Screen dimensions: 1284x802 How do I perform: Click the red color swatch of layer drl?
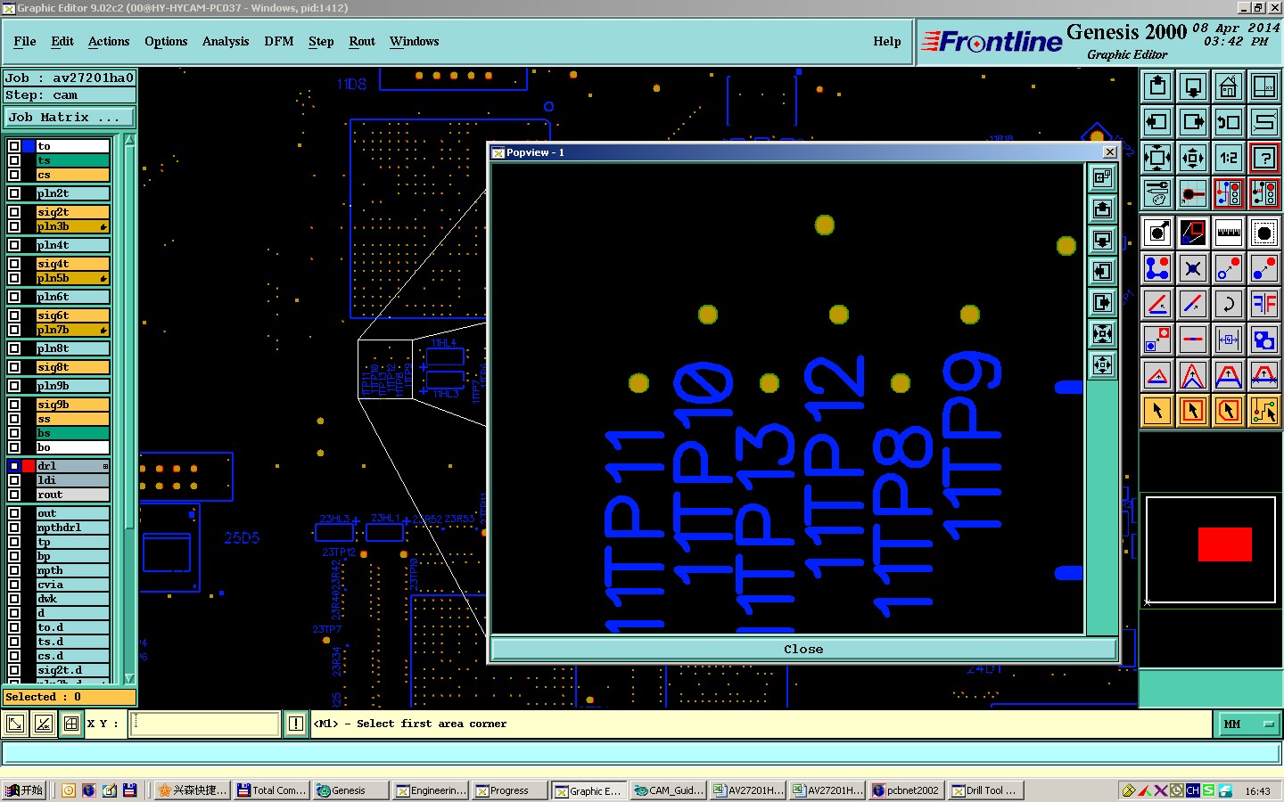click(29, 466)
